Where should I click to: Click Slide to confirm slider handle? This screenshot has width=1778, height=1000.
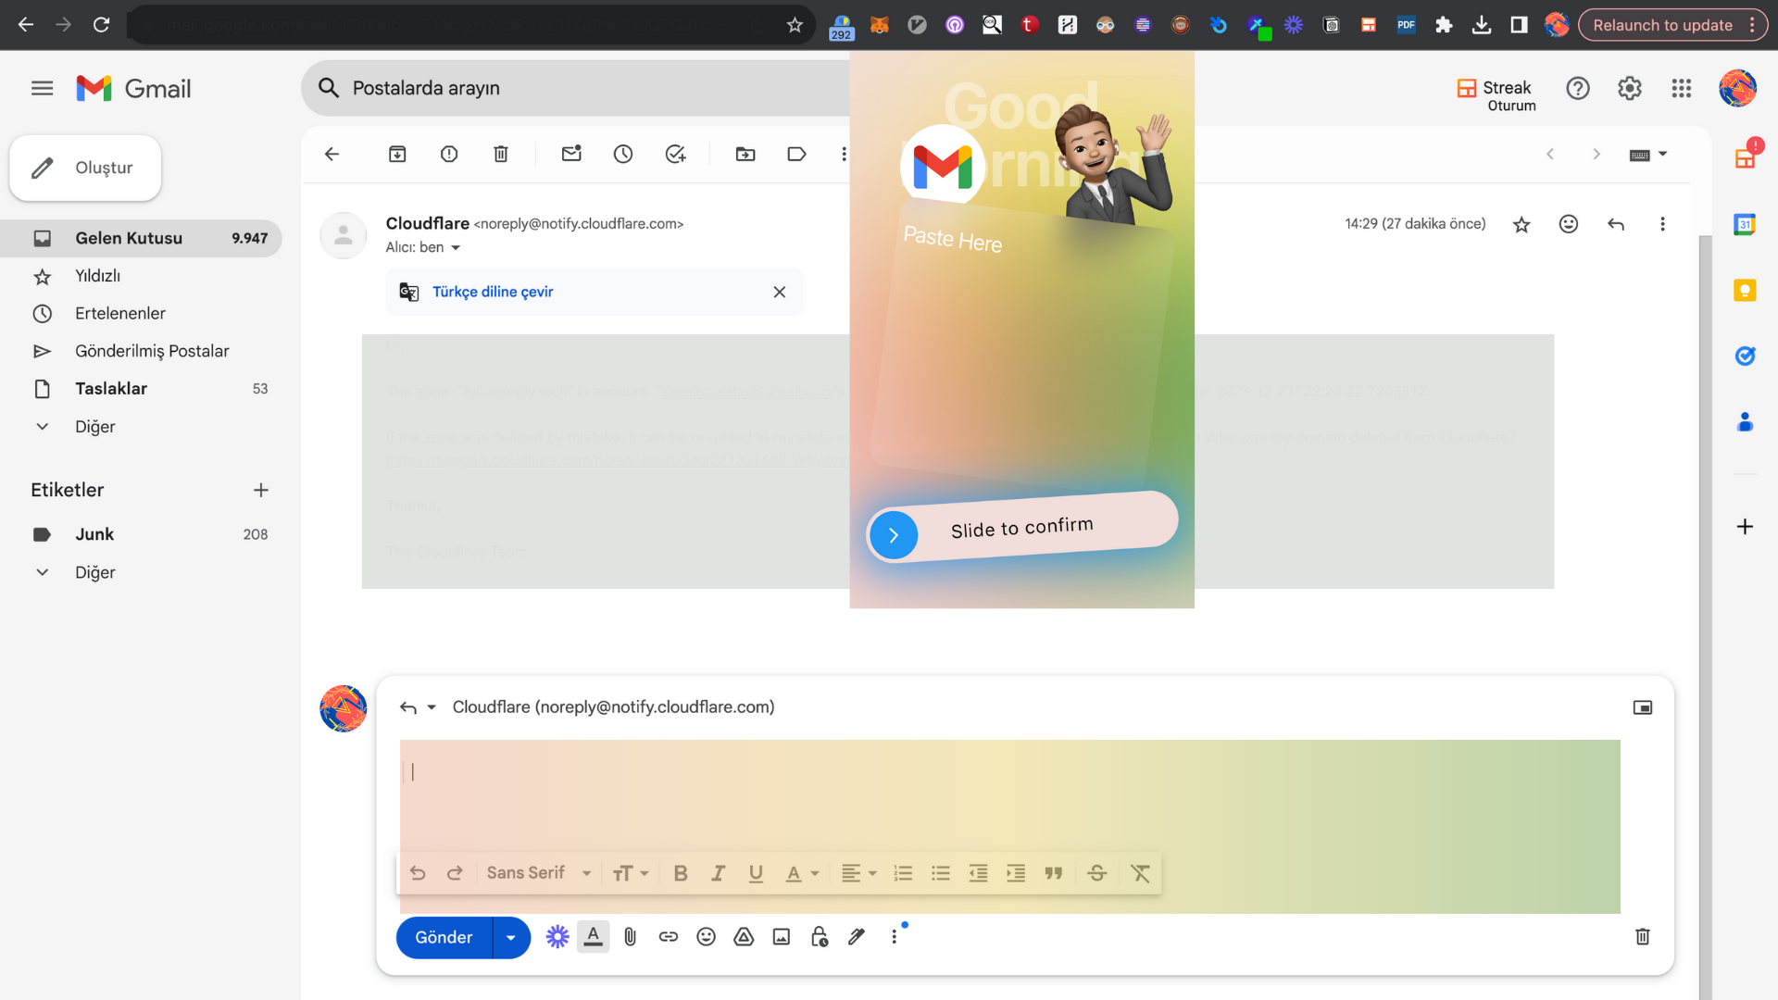click(894, 535)
